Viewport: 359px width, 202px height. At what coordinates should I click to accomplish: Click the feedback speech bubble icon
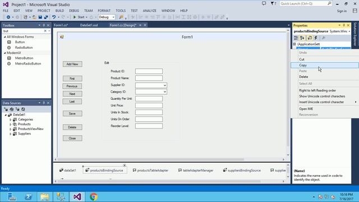[x=264, y=3]
